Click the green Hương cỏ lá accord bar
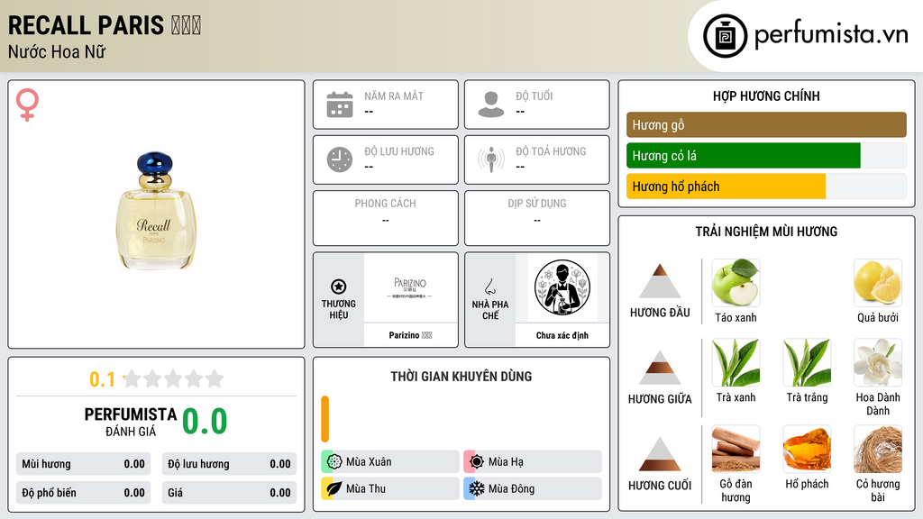Viewport: 923px width, 519px height. coord(744,156)
